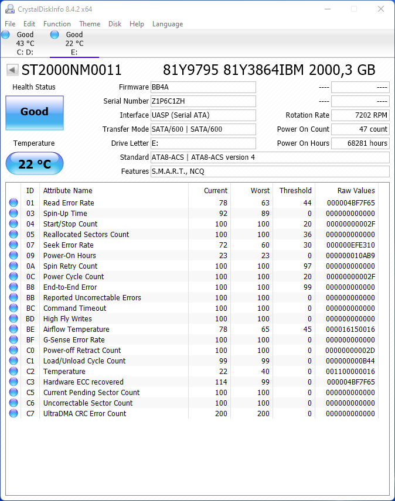Click the 22 °C temperature button

(35, 164)
